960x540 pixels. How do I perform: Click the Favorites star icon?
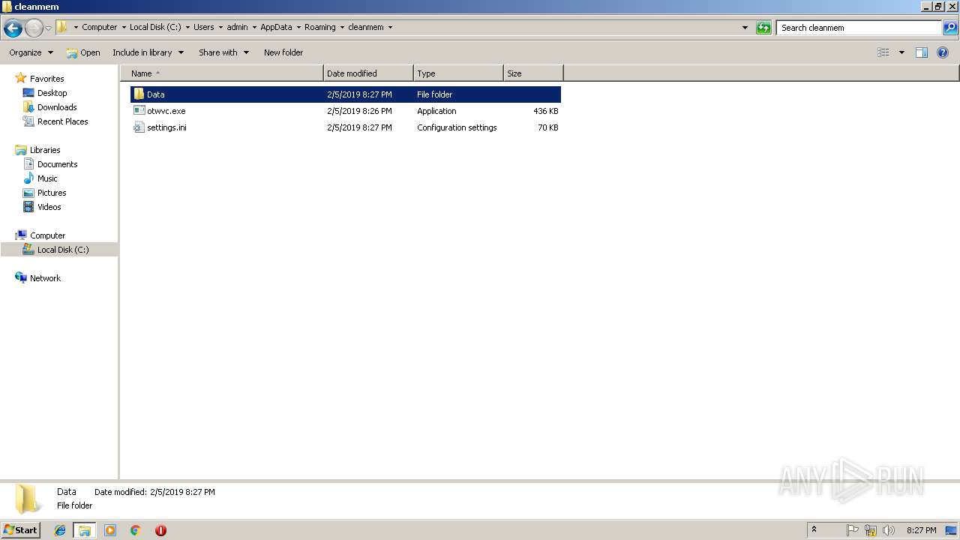(21, 79)
